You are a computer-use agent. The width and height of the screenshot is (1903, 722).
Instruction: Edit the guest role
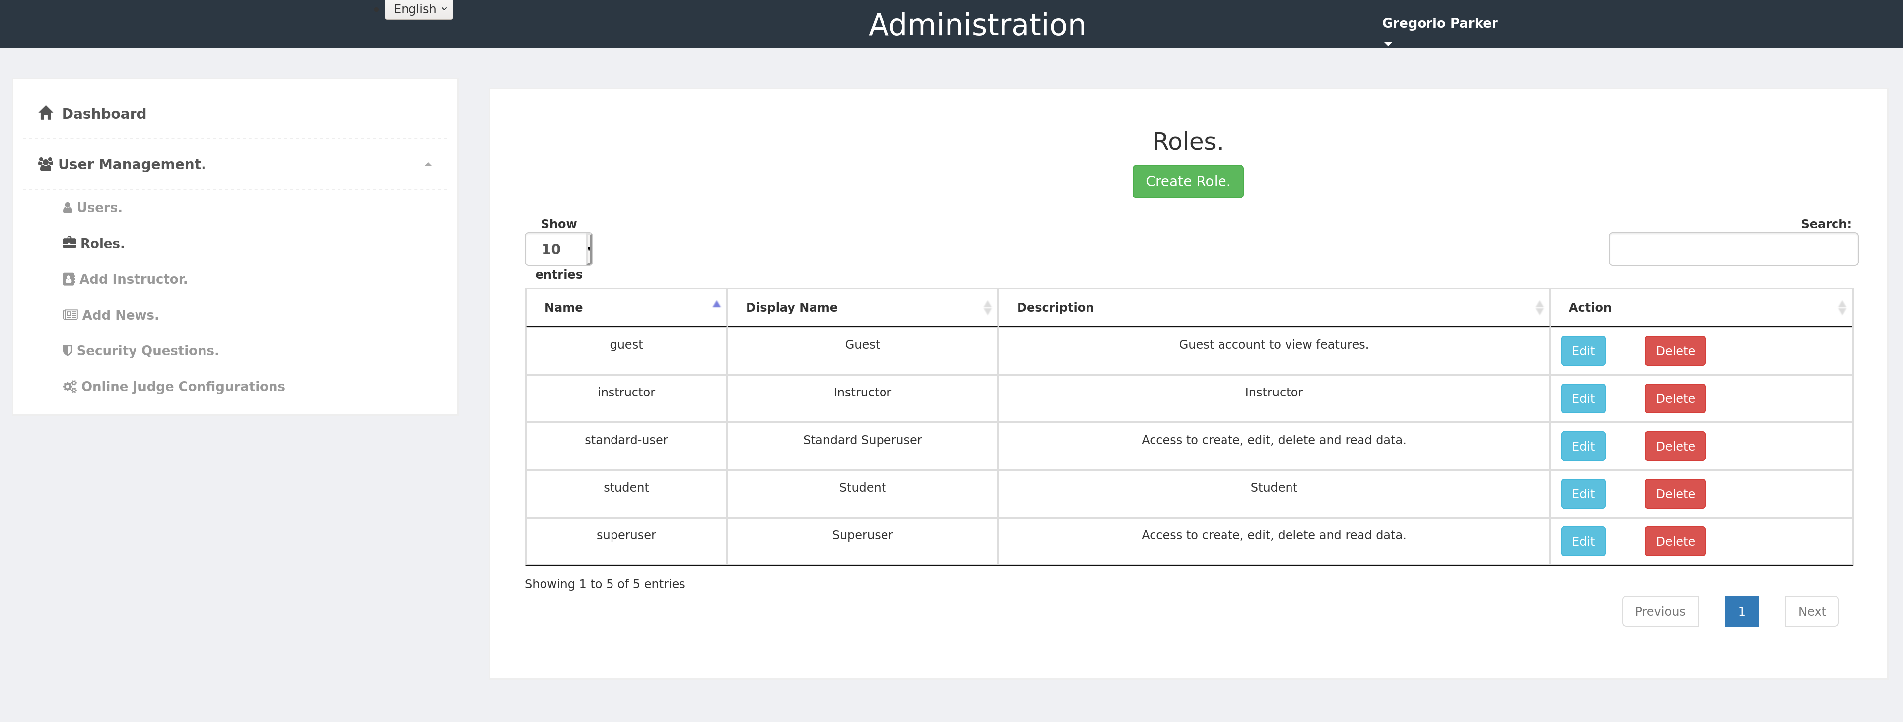pos(1582,351)
